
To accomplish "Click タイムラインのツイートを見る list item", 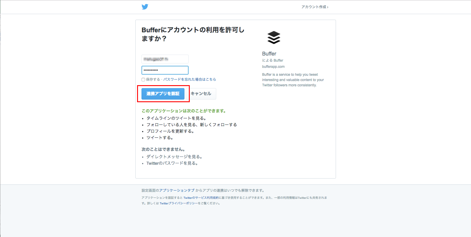I will (x=177, y=118).
